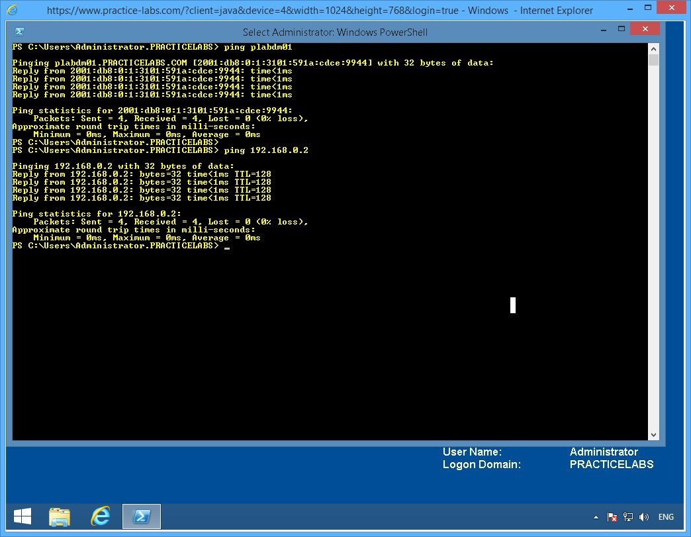Open the Start menu from the taskbar
This screenshot has width=691, height=537.
(x=22, y=516)
